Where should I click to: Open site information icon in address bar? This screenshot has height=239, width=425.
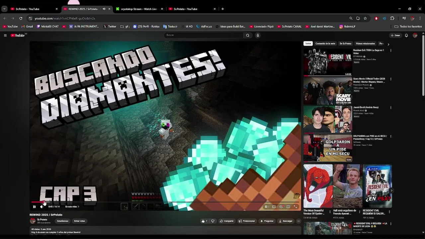point(30,18)
